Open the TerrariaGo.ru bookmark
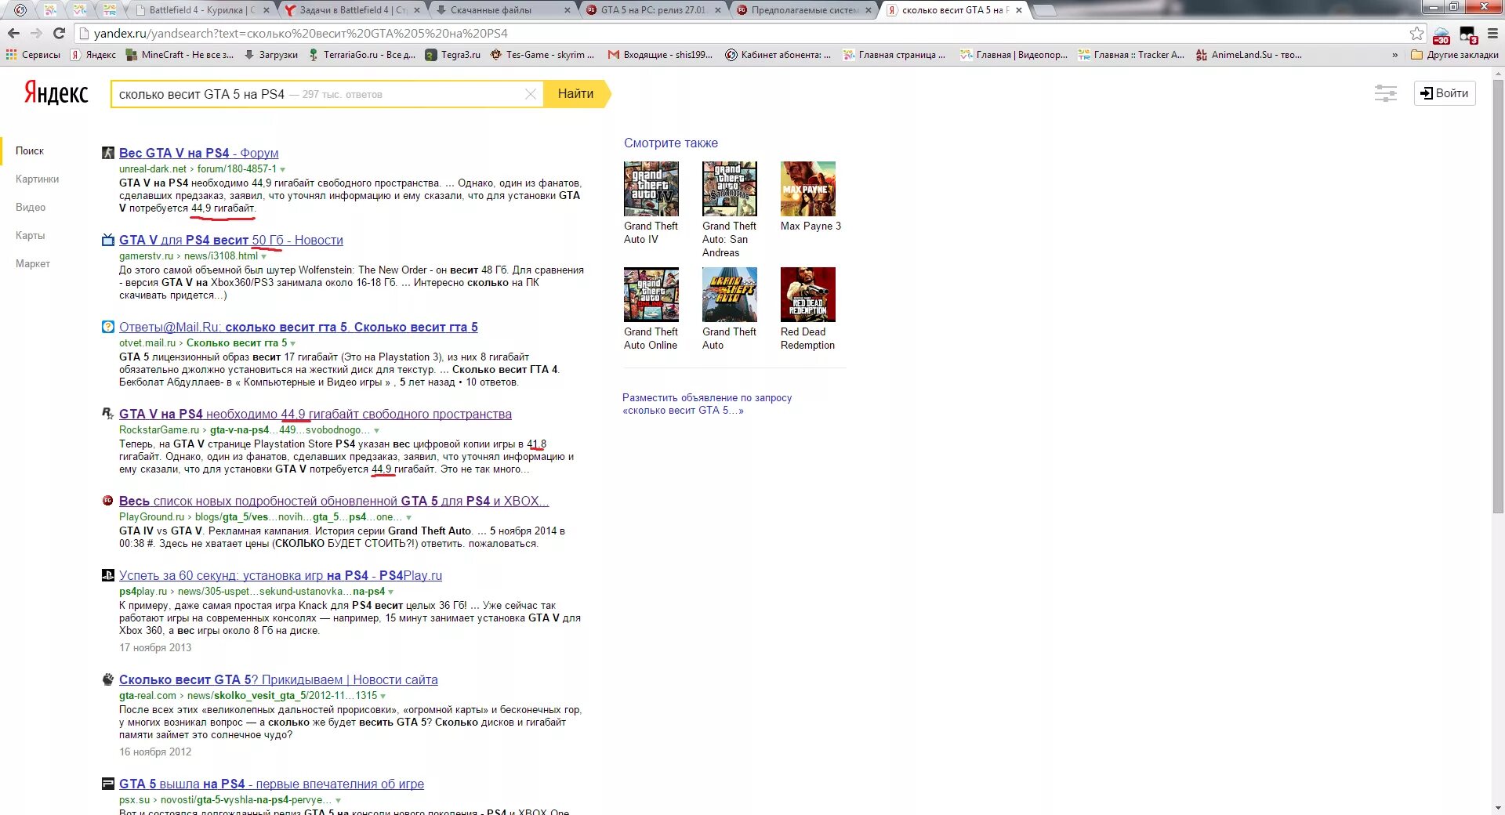 [362, 55]
